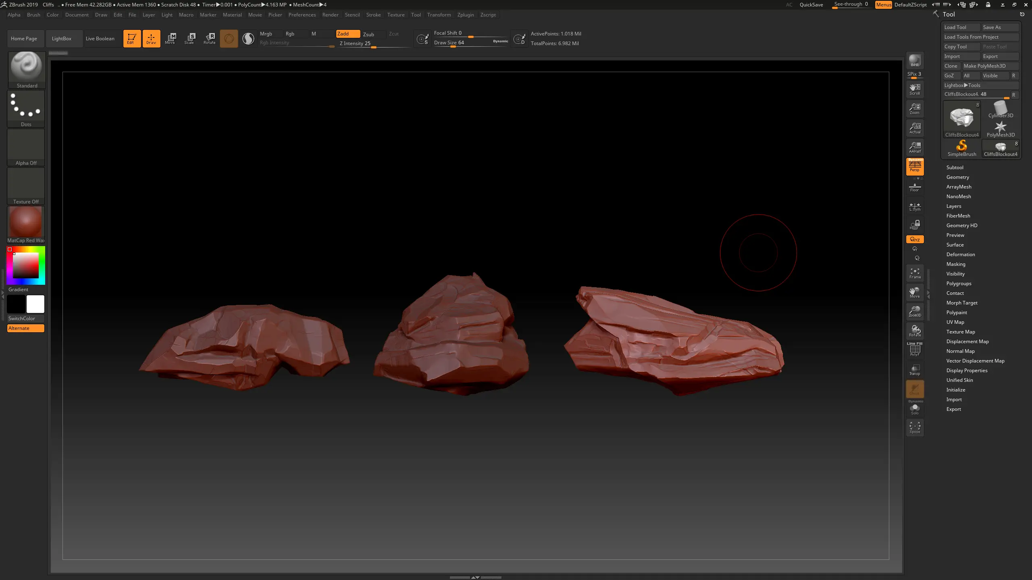Select the Scale transform icon
Screen dimensions: 1032x580
pos(189,39)
